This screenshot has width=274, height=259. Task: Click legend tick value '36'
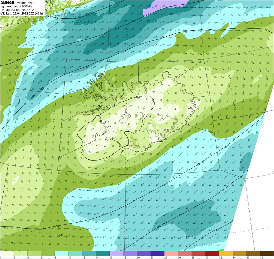click(x=248, y=257)
